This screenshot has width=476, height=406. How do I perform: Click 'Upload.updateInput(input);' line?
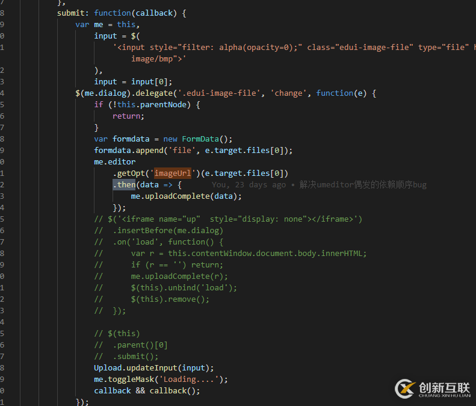point(154,368)
